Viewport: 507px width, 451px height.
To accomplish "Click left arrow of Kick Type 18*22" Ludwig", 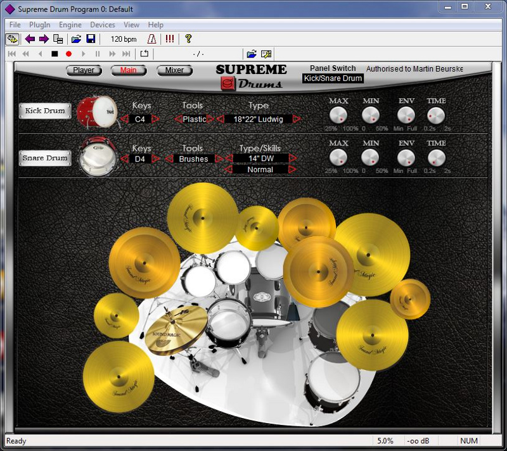I will 220,119.
